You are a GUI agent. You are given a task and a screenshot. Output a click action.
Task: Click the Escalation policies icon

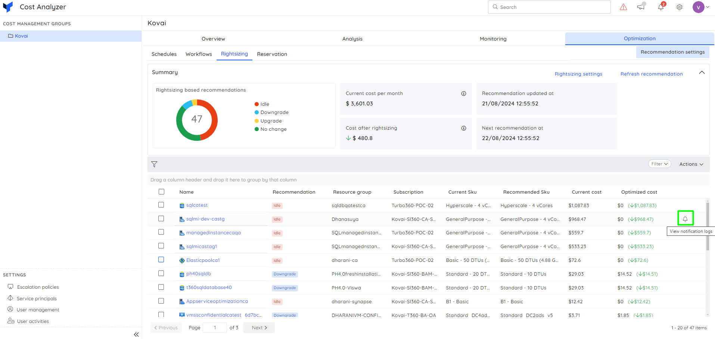coord(10,287)
